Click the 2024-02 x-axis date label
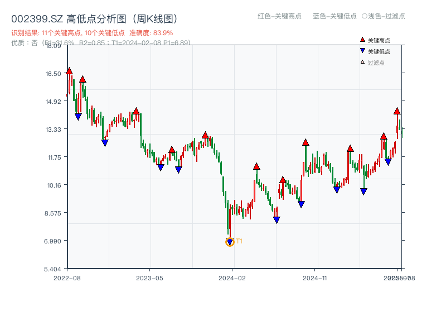Viewport: 446px width, 335px height. (232, 277)
